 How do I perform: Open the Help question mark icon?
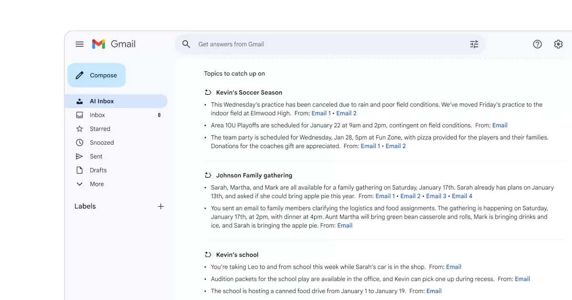pos(537,44)
